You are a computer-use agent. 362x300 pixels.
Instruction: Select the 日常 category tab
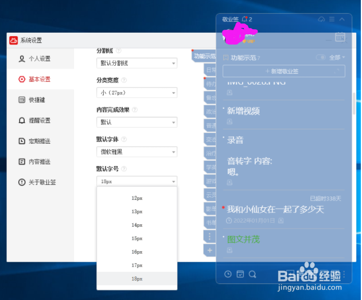pyautogui.click(x=210, y=70)
